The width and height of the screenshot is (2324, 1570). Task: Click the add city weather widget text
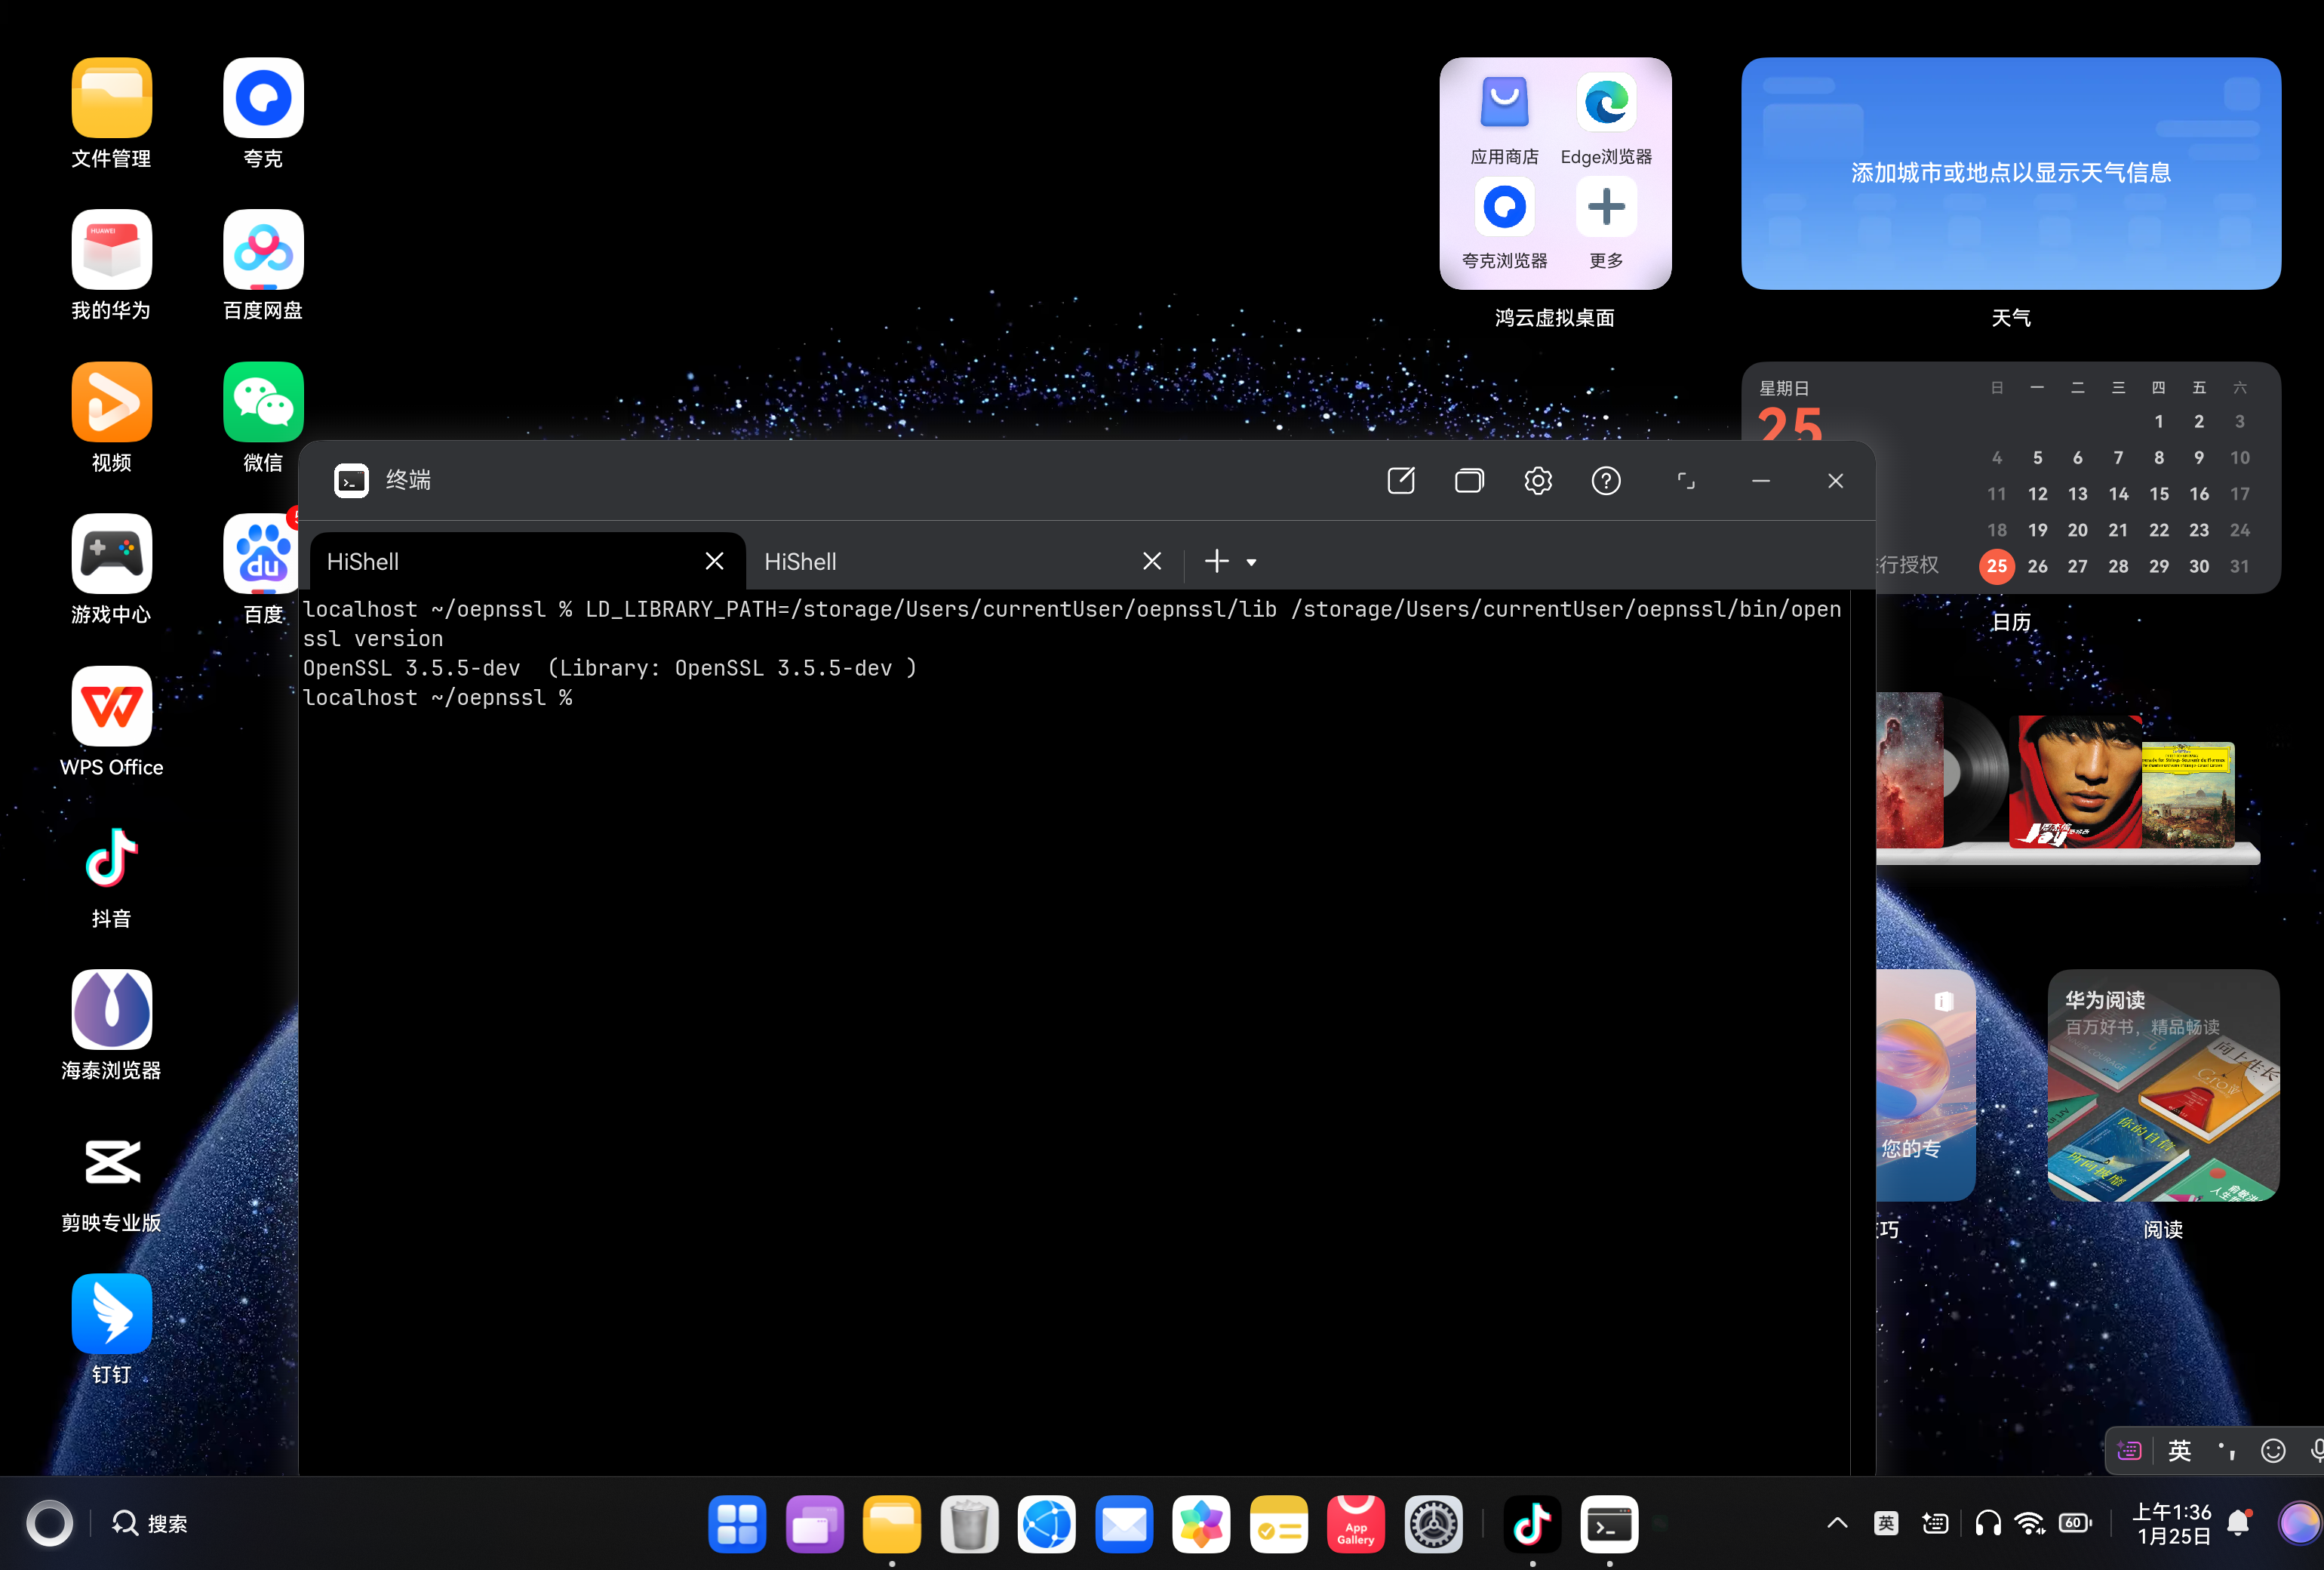(2010, 173)
